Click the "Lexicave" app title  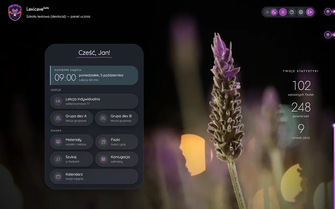pos(35,9)
